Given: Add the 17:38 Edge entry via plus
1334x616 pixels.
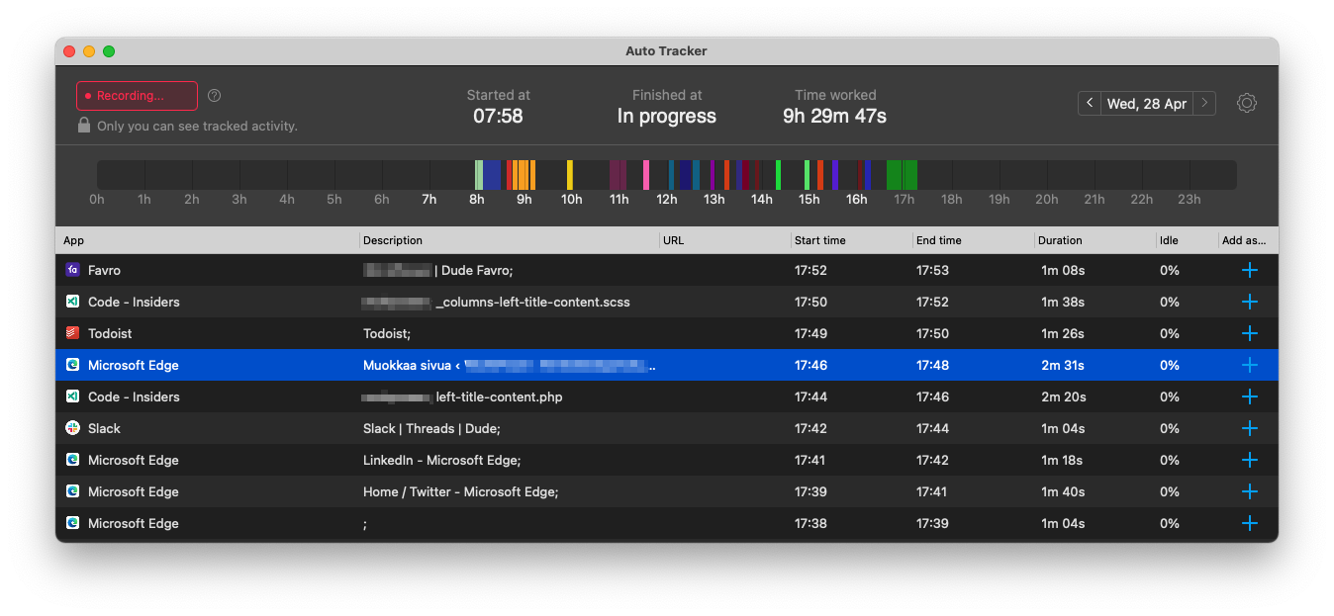Looking at the screenshot, I should tap(1249, 523).
